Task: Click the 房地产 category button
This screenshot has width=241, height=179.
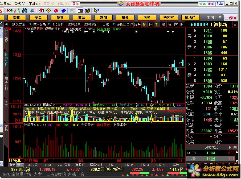Action: tap(190, 18)
